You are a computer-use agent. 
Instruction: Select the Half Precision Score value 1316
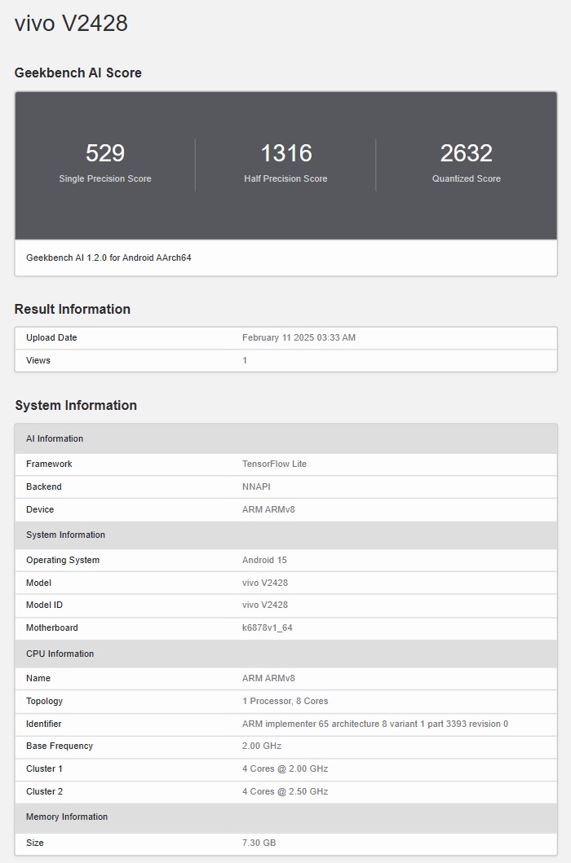[x=285, y=153]
